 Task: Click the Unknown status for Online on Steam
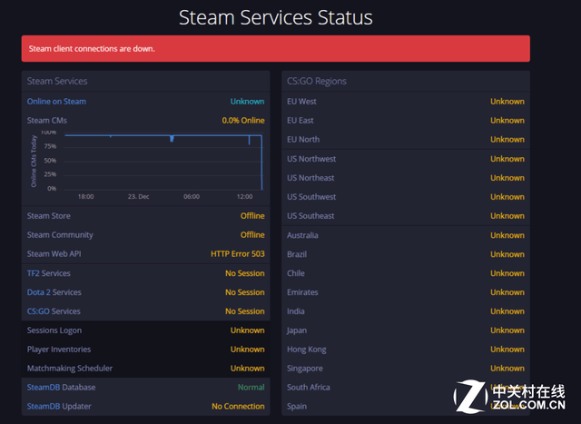click(247, 101)
